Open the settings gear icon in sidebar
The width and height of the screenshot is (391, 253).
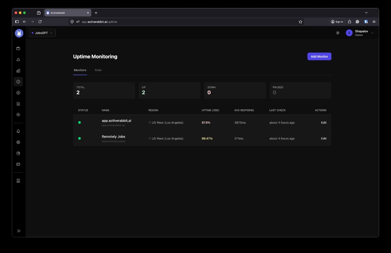(18, 142)
